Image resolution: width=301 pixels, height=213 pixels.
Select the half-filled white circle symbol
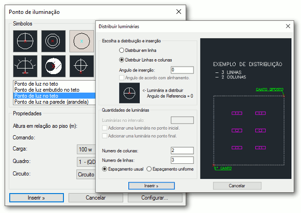[x=53, y=66]
